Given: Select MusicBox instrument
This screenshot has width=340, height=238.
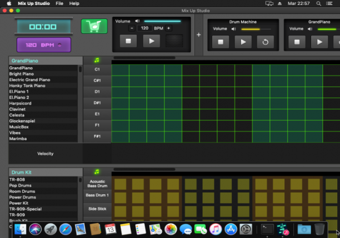Looking at the screenshot, I should [x=43, y=127].
